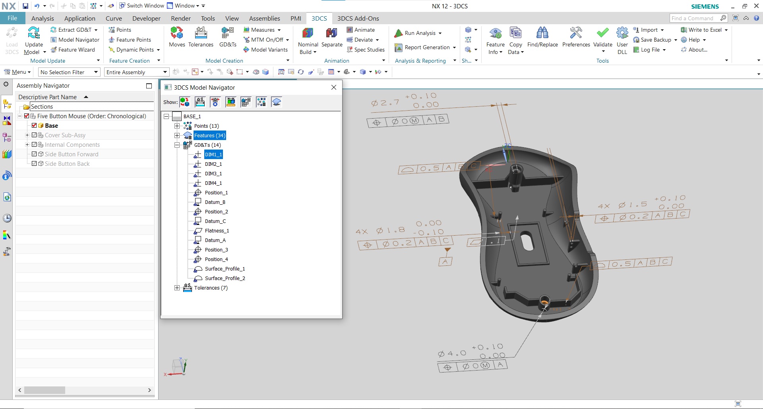The width and height of the screenshot is (763, 409).
Task: Switch to the 3DCS Add-Ons tab
Action: coord(358,18)
